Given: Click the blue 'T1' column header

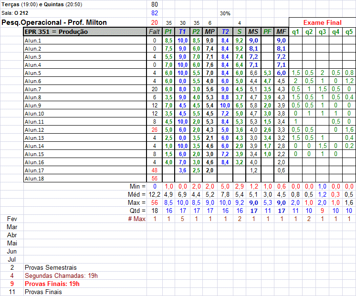Looking at the screenshot, I should [182, 32].
